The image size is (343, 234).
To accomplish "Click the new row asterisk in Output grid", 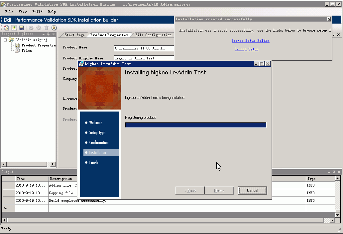I will pyautogui.click(x=5, y=208).
